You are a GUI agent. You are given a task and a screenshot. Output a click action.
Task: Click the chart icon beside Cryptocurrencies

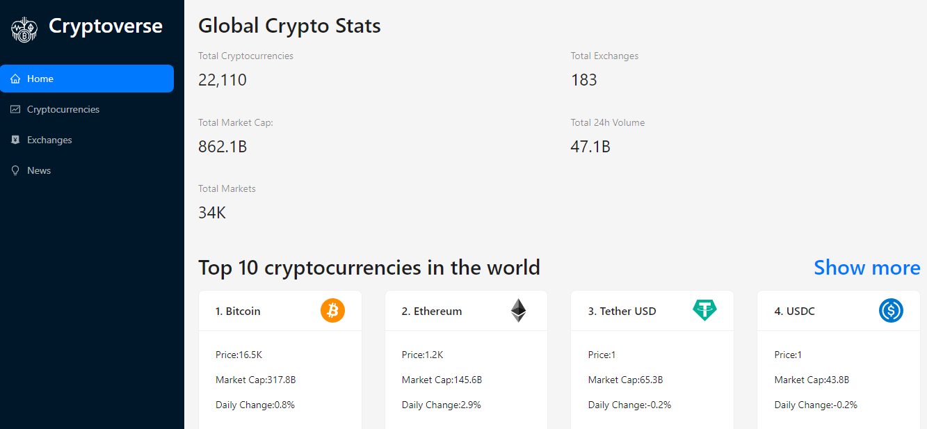[x=15, y=109]
